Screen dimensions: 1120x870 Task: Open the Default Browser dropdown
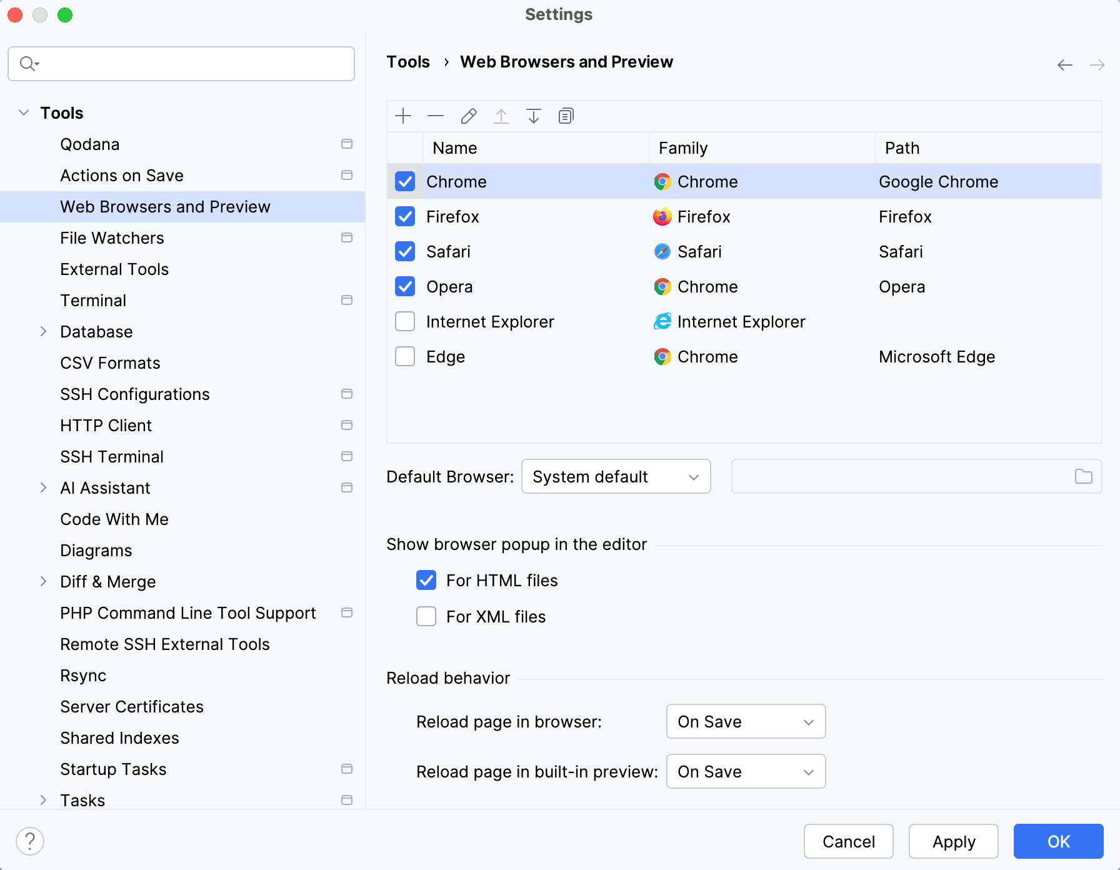pyautogui.click(x=616, y=476)
